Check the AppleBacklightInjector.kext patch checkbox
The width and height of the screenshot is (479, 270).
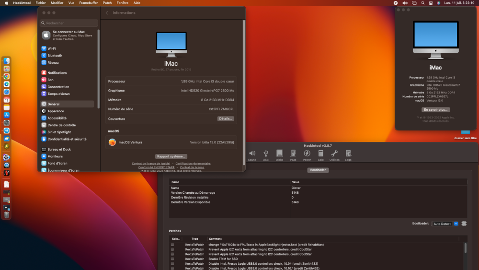pyautogui.click(x=172, y=245)
